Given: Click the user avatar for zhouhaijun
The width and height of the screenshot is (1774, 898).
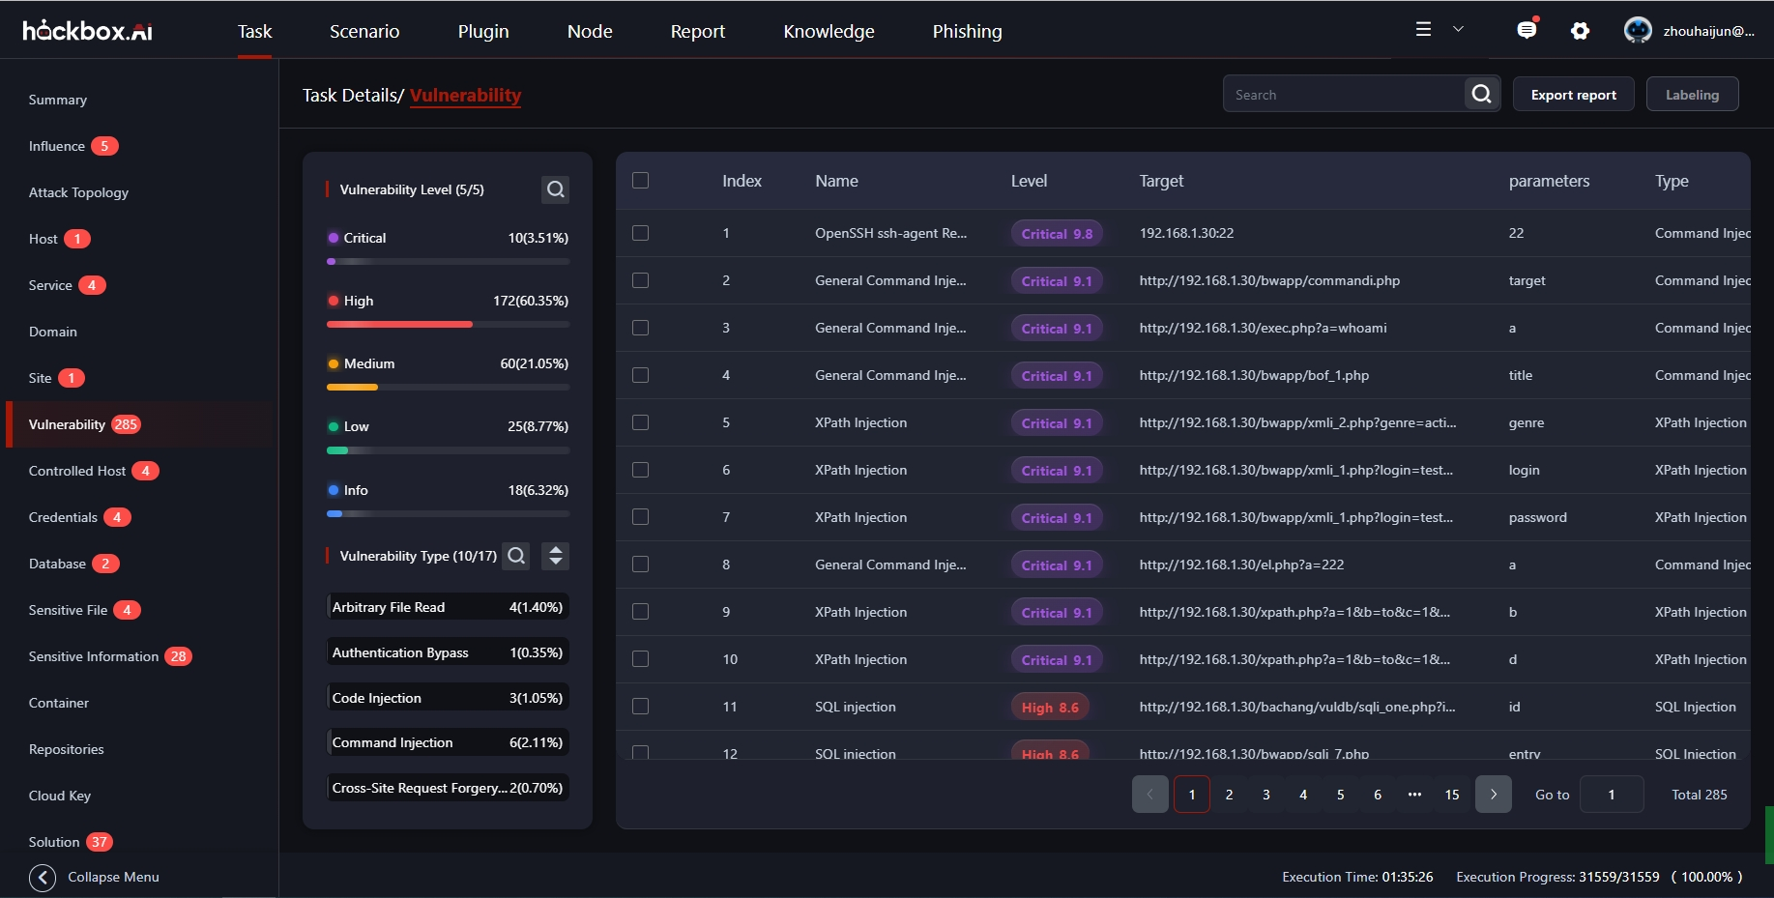Looking at the screenshot, I should [x=1638, y=30].
